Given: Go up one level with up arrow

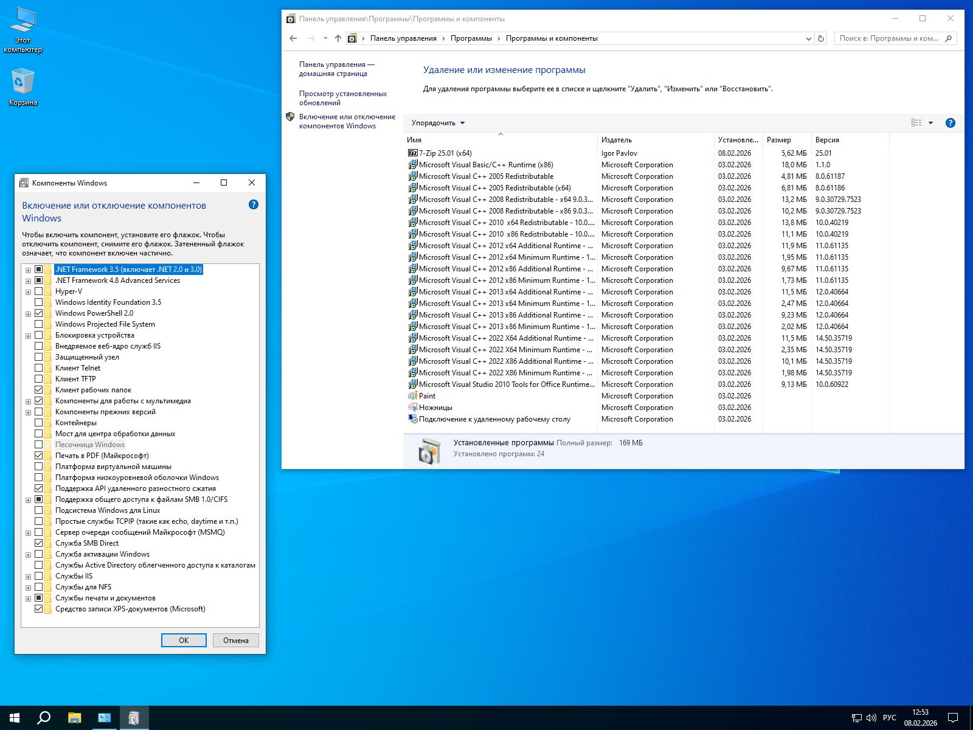Looking at the screenshot, I should coord(338,38).
